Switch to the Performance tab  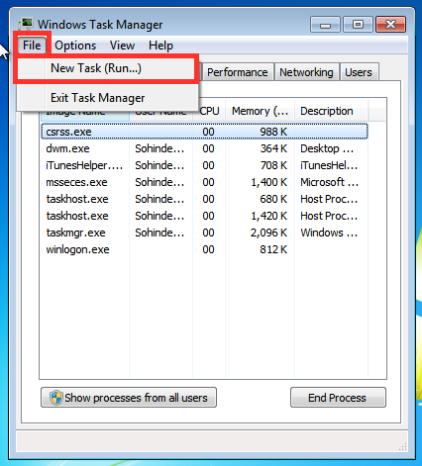pyautogui.click(x=238, y=72)
